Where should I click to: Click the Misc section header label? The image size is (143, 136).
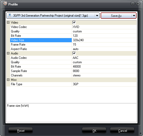[14, 80]
